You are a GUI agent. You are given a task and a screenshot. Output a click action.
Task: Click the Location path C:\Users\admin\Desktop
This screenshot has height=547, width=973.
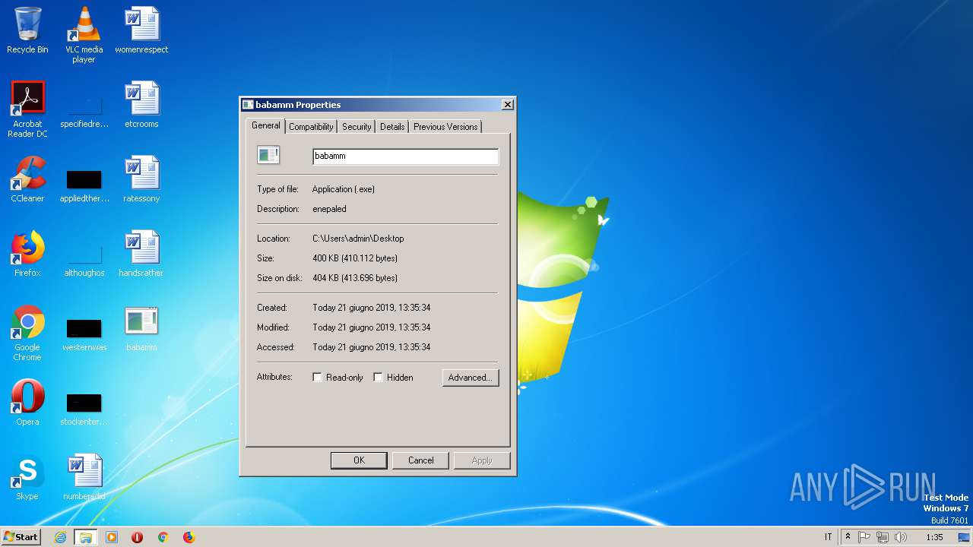point(358,239)
